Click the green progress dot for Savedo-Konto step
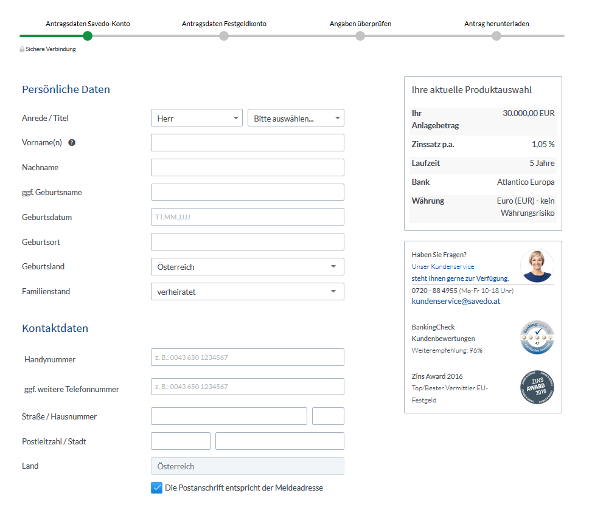 click(87, 36)
